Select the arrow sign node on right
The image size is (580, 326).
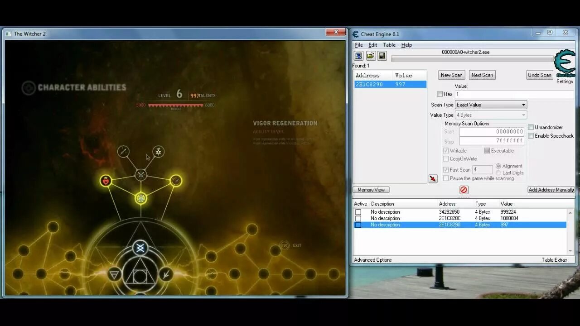(166, 274)
